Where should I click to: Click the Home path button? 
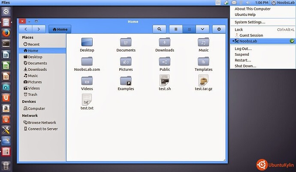(x=60, y=29)
